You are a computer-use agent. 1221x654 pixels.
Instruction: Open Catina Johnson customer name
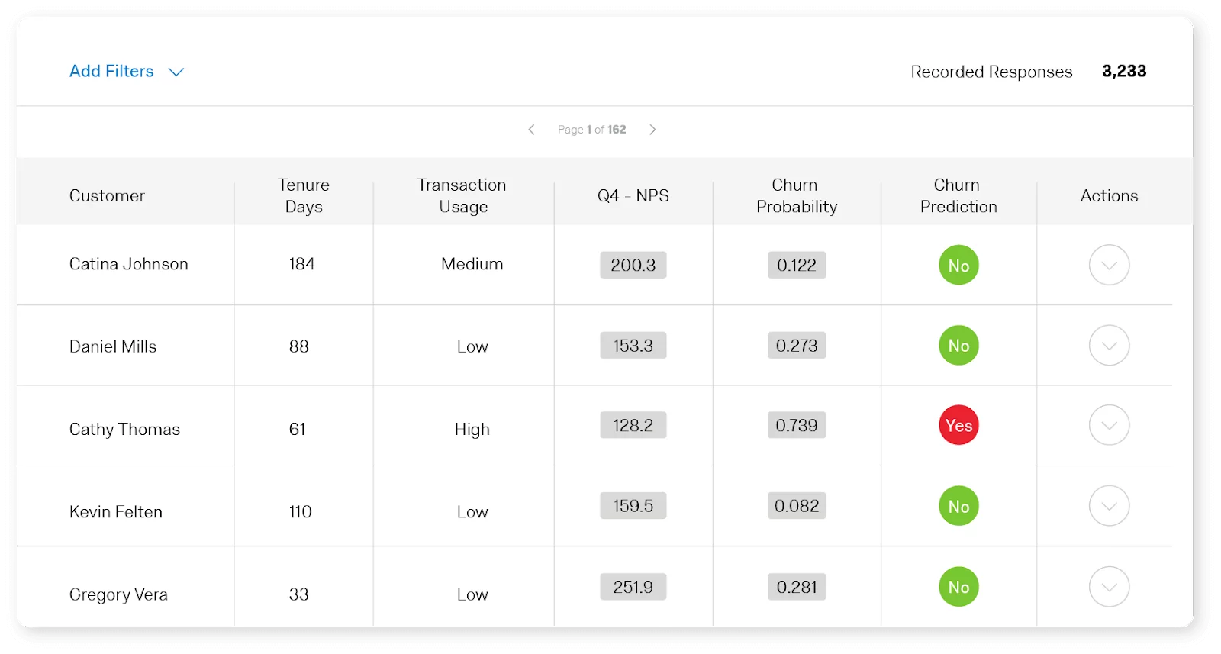[x=128, y=264]
